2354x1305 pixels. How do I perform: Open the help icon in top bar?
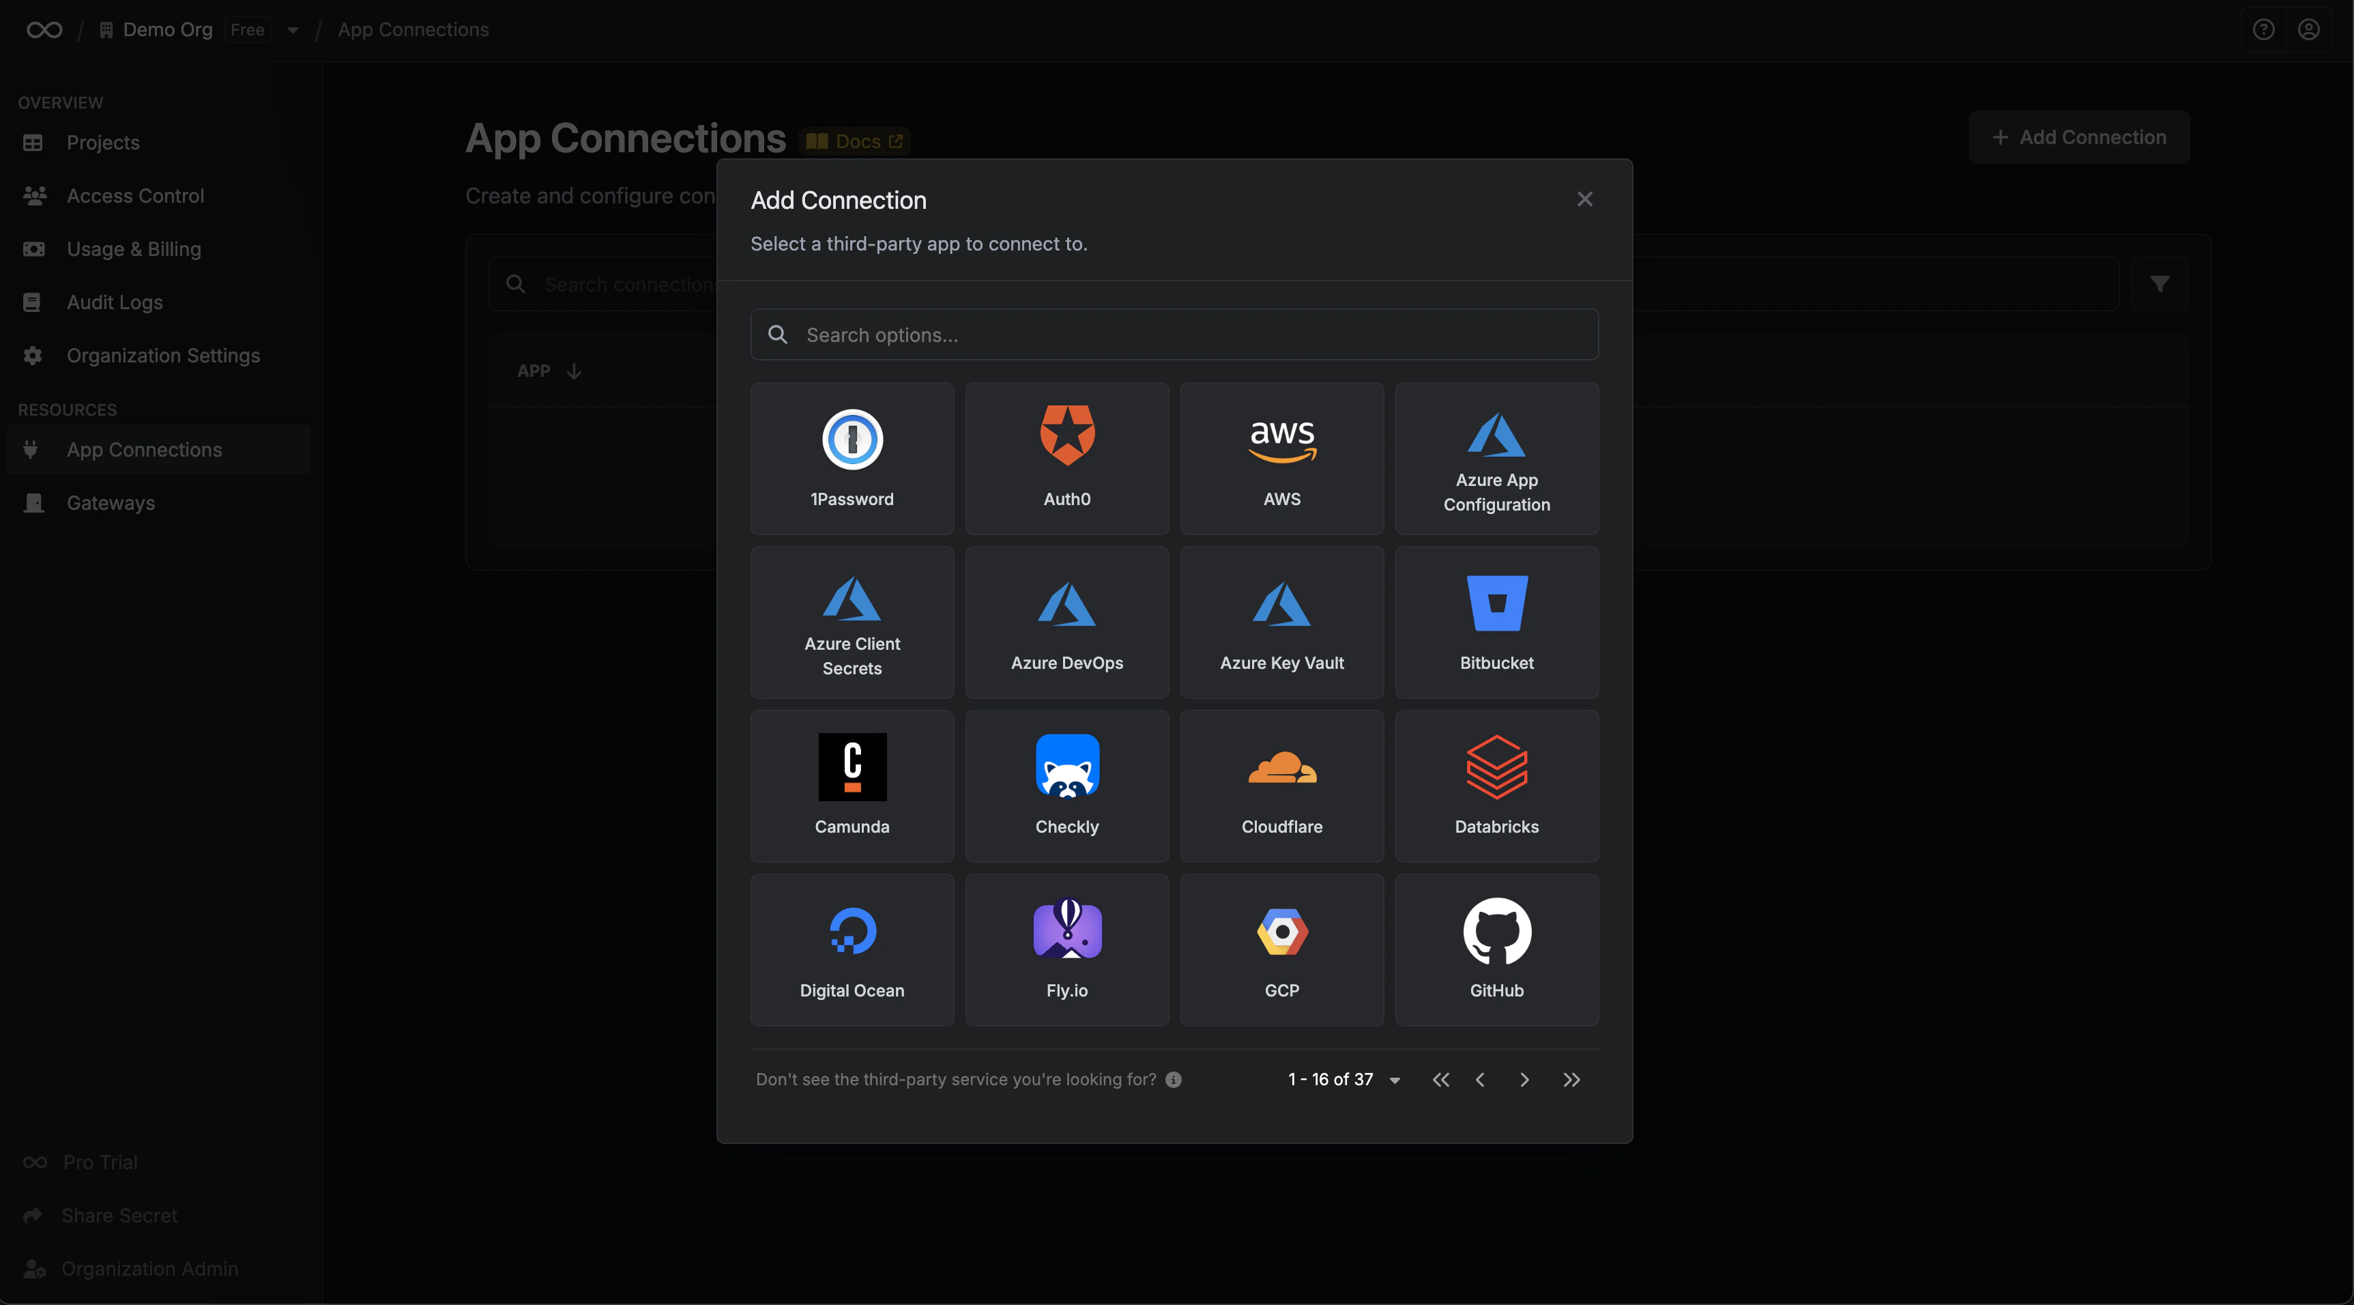click(2263, 30)
